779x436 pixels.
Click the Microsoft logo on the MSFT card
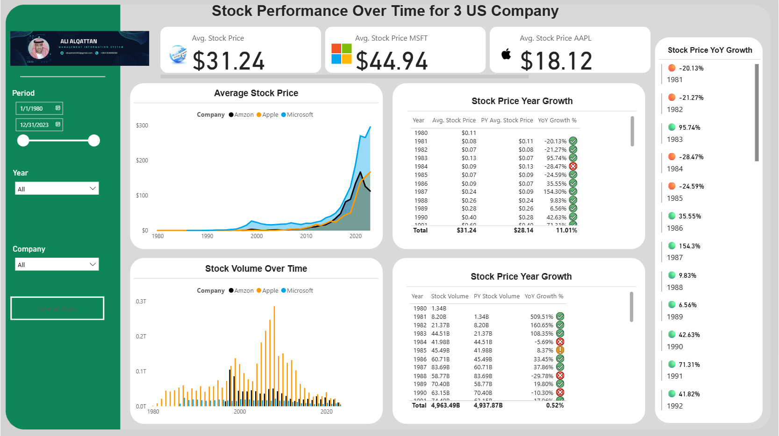pos(341,54)
